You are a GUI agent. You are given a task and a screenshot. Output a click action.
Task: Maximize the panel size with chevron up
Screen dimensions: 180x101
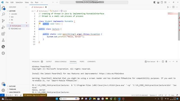click(x=173, y=61)
